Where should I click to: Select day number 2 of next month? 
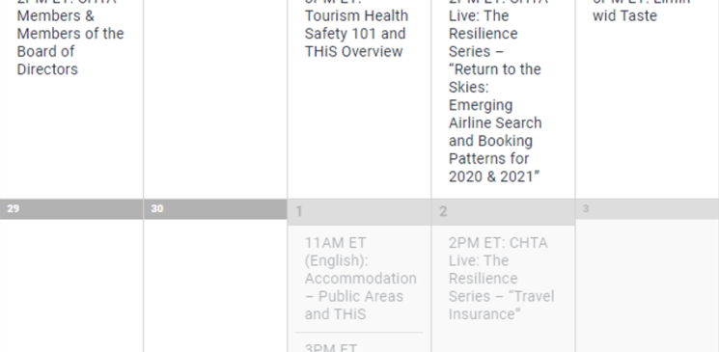tap(443, 212)
